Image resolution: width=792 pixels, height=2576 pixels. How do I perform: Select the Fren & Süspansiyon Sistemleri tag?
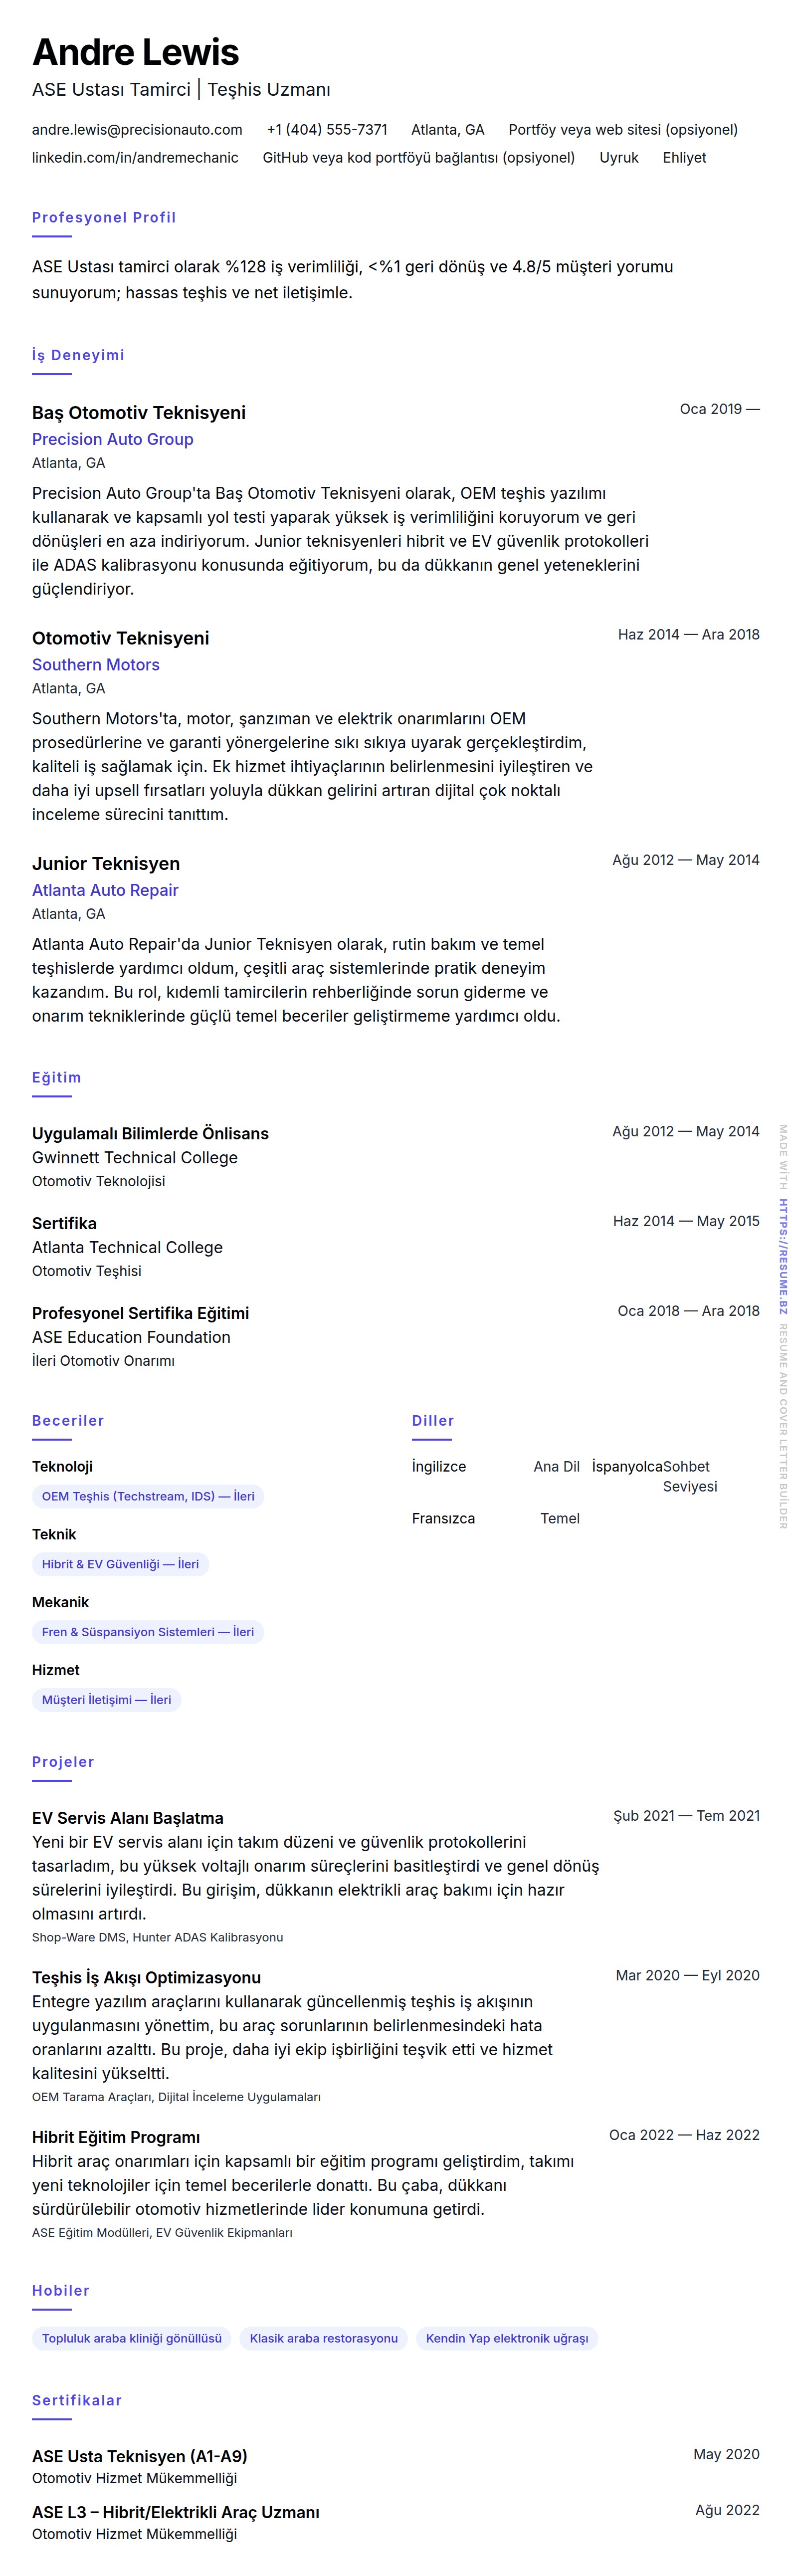[148, 1632]
